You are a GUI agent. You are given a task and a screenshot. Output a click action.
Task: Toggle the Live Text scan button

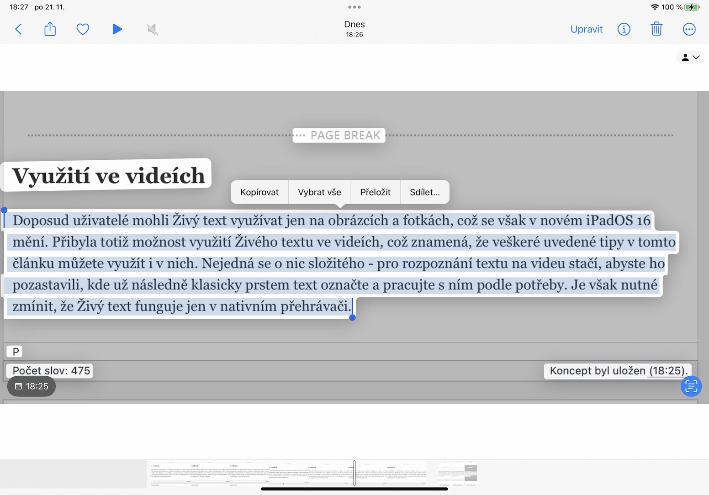(x=691, y=386)
